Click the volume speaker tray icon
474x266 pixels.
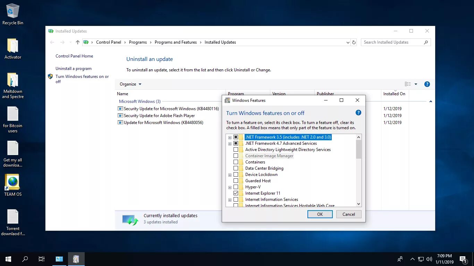[429, 259]
